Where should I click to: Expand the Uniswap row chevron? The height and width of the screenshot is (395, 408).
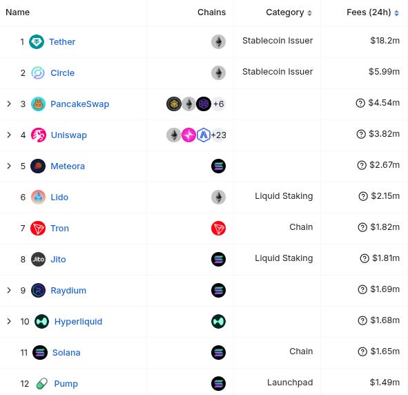[9, 135]
